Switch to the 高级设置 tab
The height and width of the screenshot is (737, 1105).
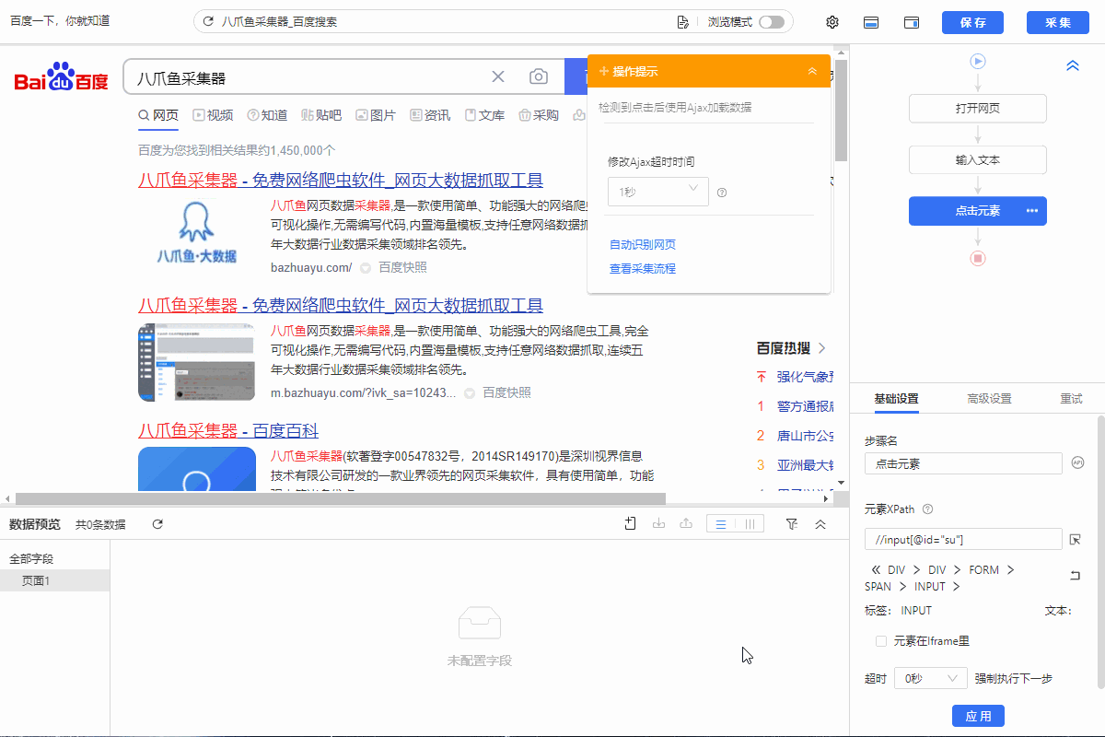[x=989, y=399]
